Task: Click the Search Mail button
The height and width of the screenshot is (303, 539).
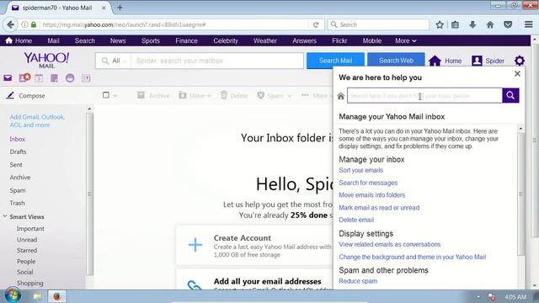Action: (335, 61)
